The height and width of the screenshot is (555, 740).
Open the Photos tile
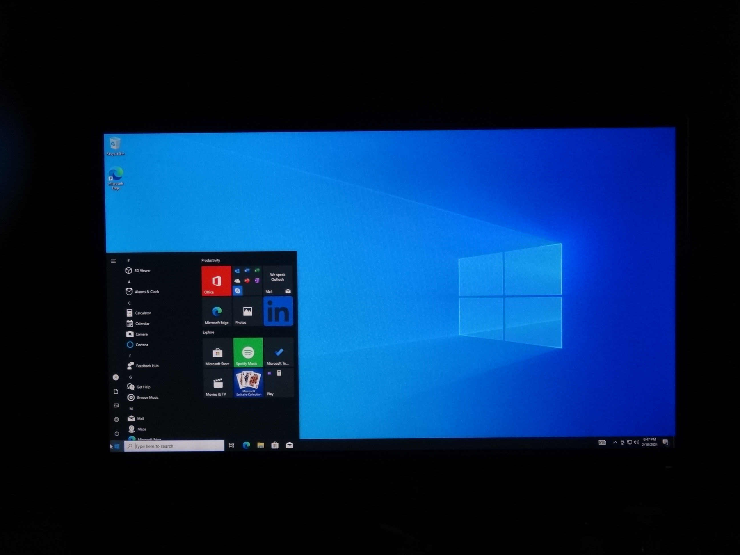(x=248, y=311)
